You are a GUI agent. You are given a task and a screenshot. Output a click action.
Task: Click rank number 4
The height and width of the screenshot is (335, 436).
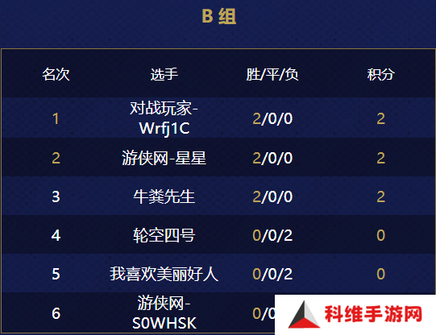(x=56, y=236)
